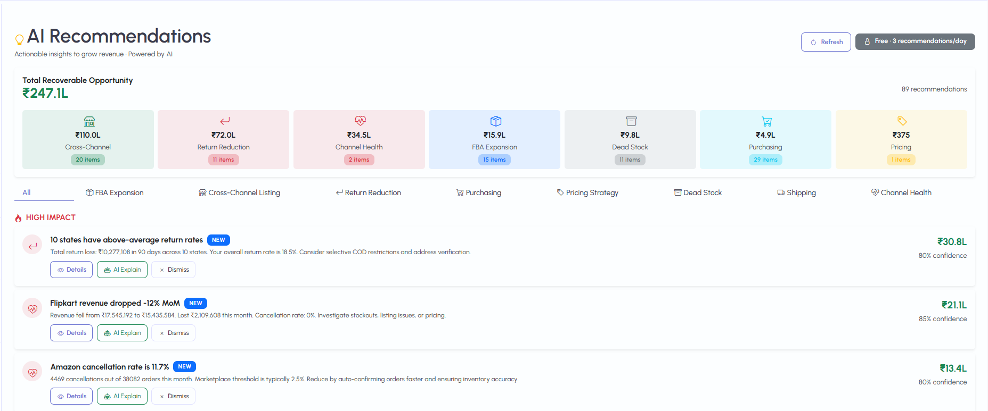The image size is (988, 411).
Task: Dismiss the Flipkart revenue dropped recommendation
Action: pyautogui.click(x=173, y=333)
